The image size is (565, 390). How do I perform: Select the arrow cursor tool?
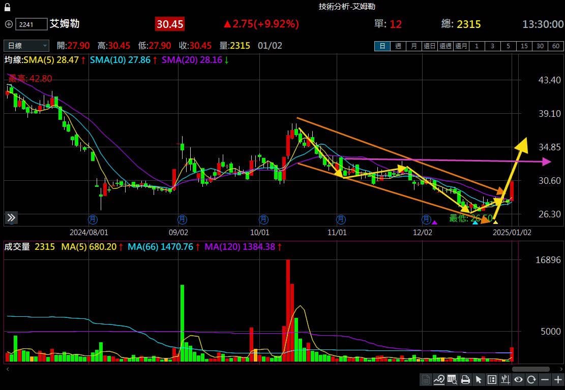tap(479, 379)
